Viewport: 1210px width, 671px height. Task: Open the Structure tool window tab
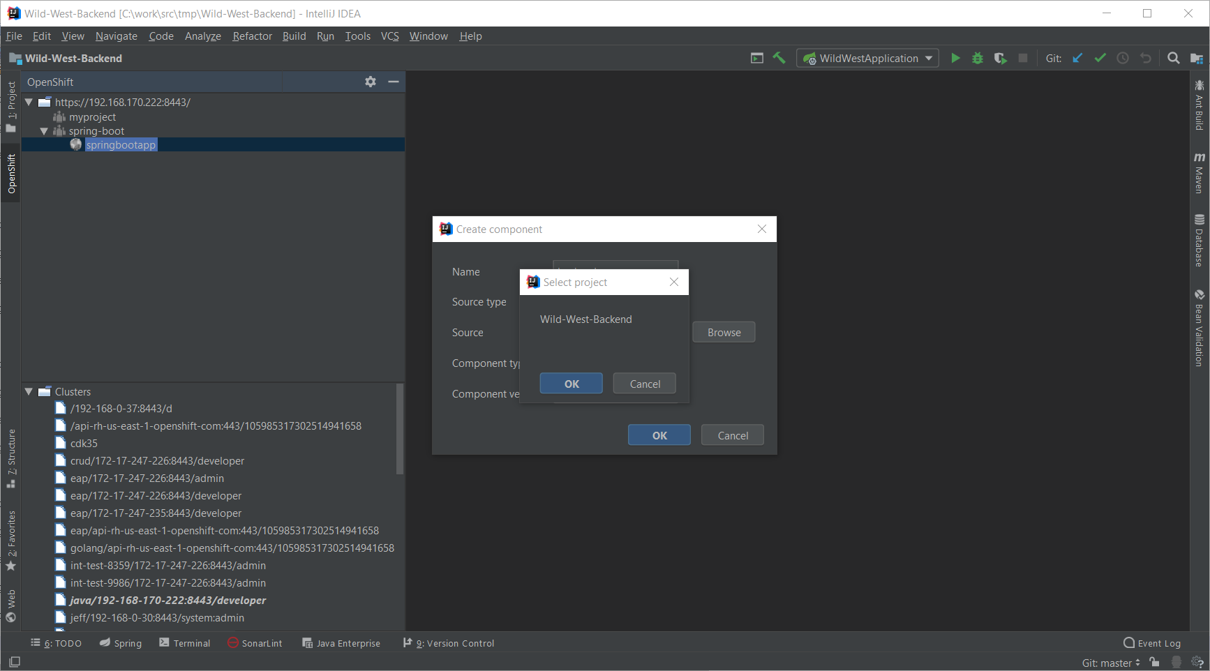(11, 458)
